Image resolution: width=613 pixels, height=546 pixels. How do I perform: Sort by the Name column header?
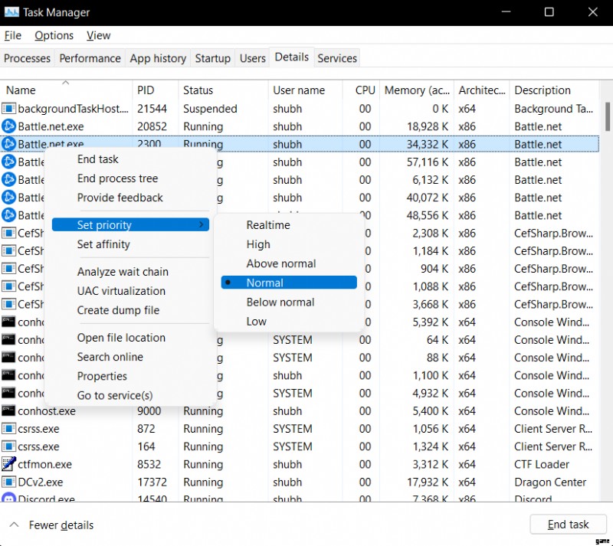(66, 90)
